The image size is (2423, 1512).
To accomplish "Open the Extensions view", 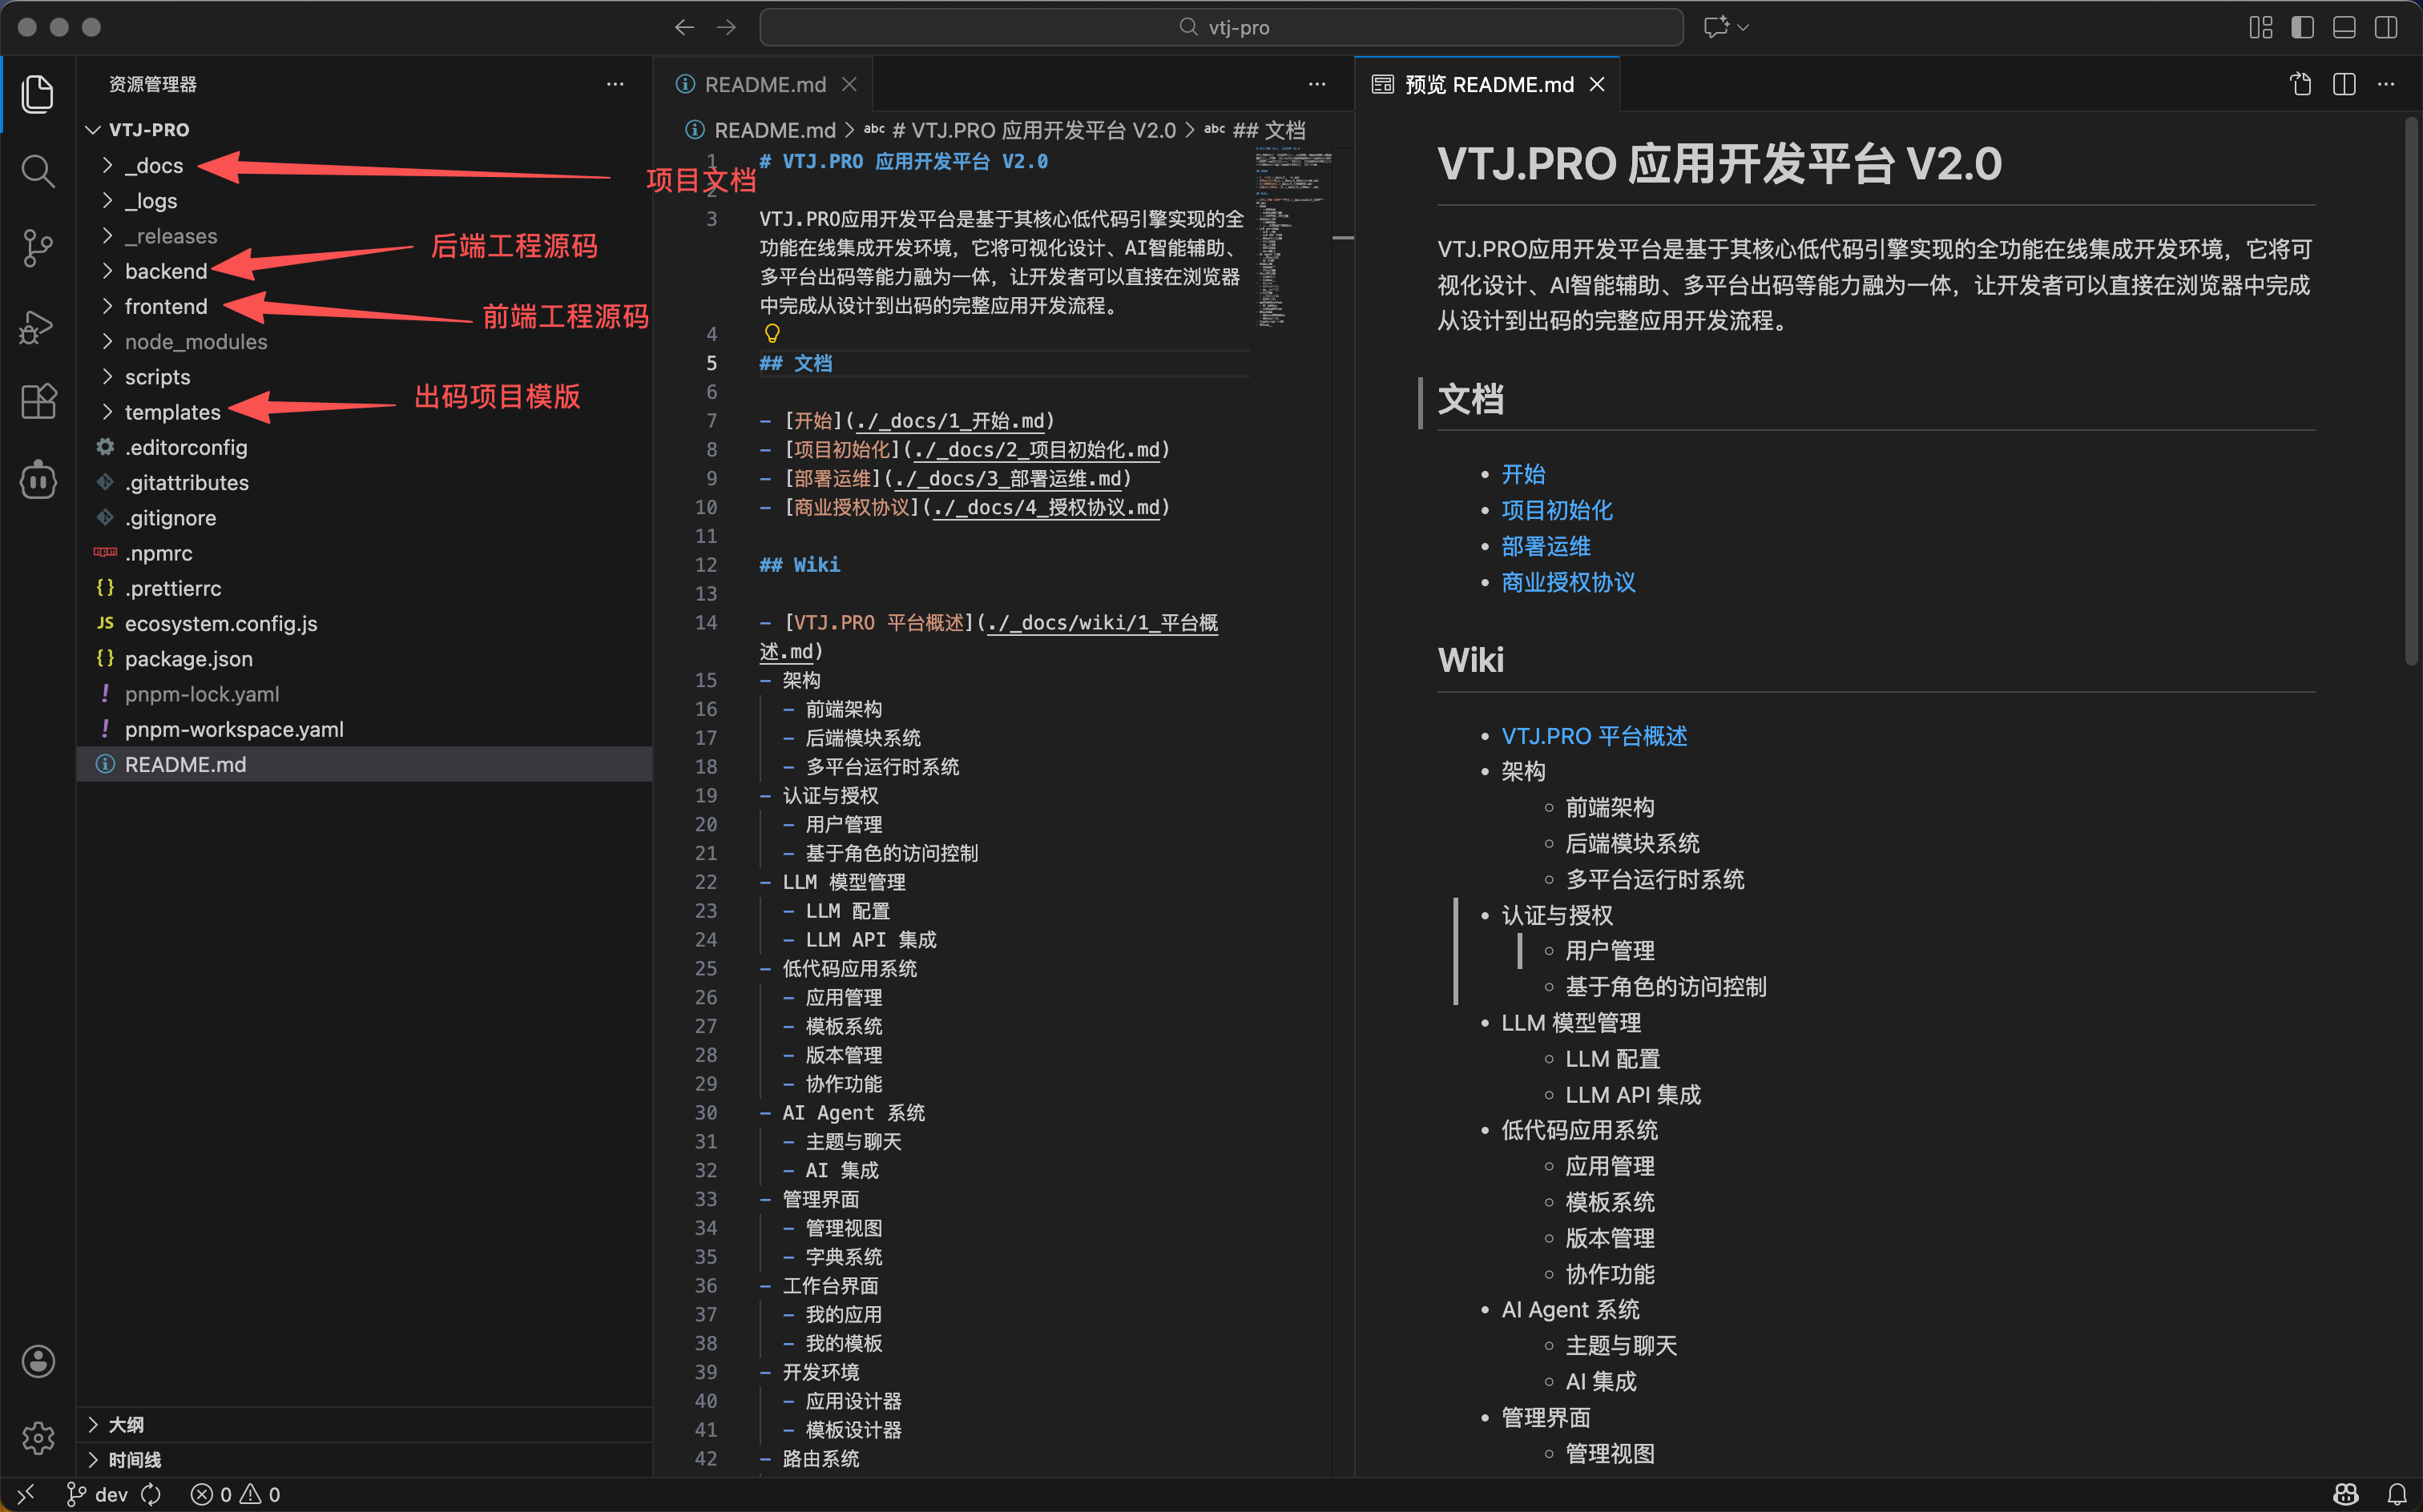I will (37, 402).
